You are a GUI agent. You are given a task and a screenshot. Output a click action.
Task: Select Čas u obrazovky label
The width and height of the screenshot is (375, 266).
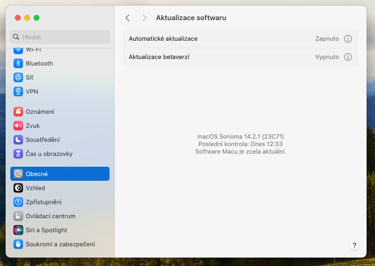pos(49,154)
